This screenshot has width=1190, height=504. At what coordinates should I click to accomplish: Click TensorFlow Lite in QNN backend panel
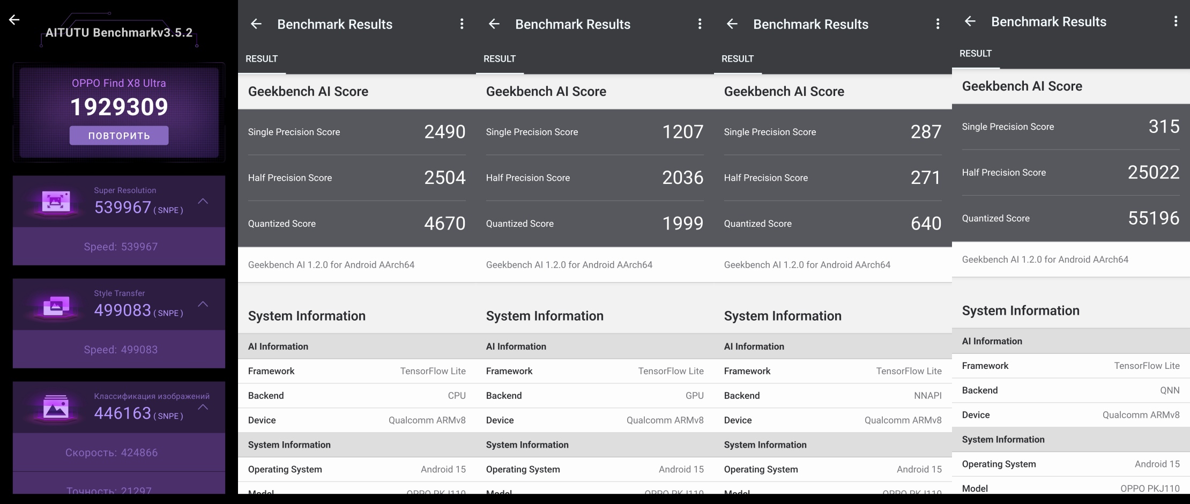1147,366
